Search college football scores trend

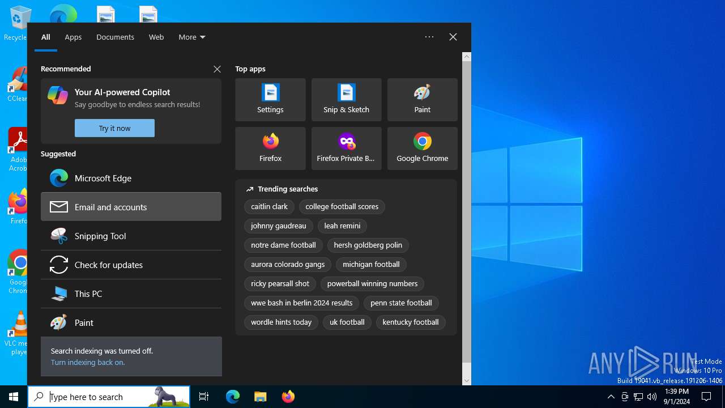[342, 207]
